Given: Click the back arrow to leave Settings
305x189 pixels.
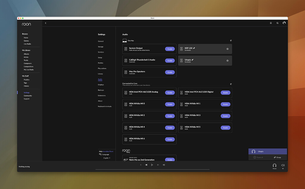Looking at the screenshot, I should [46, 23].
